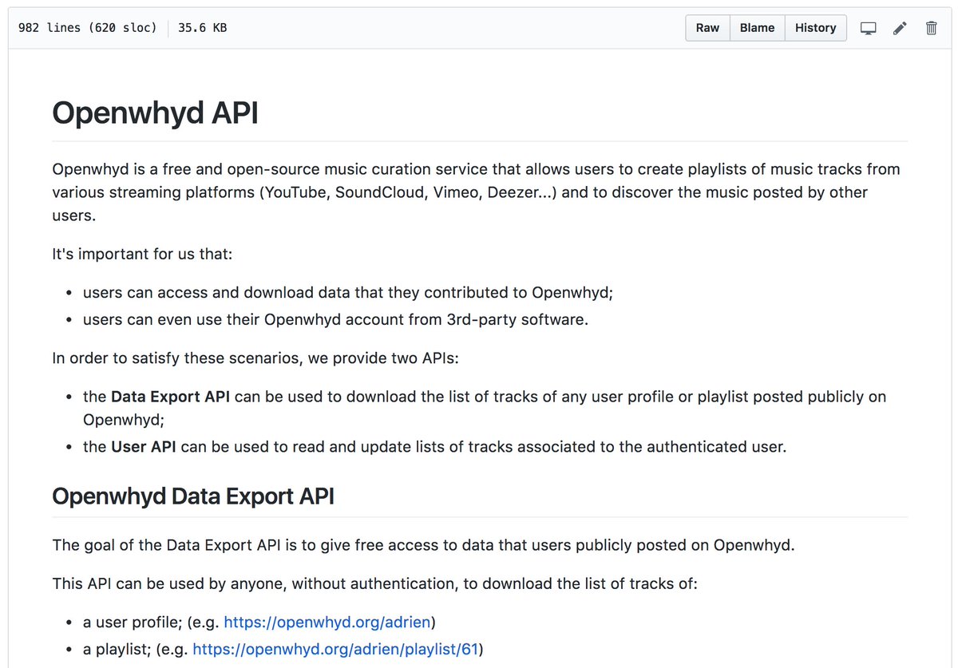Open the Blame view
The image size is (958, 668).
tap(757, 28)
